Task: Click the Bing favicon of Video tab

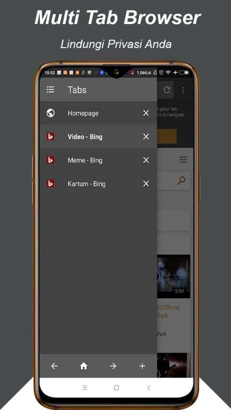Action: click(50, 137)
